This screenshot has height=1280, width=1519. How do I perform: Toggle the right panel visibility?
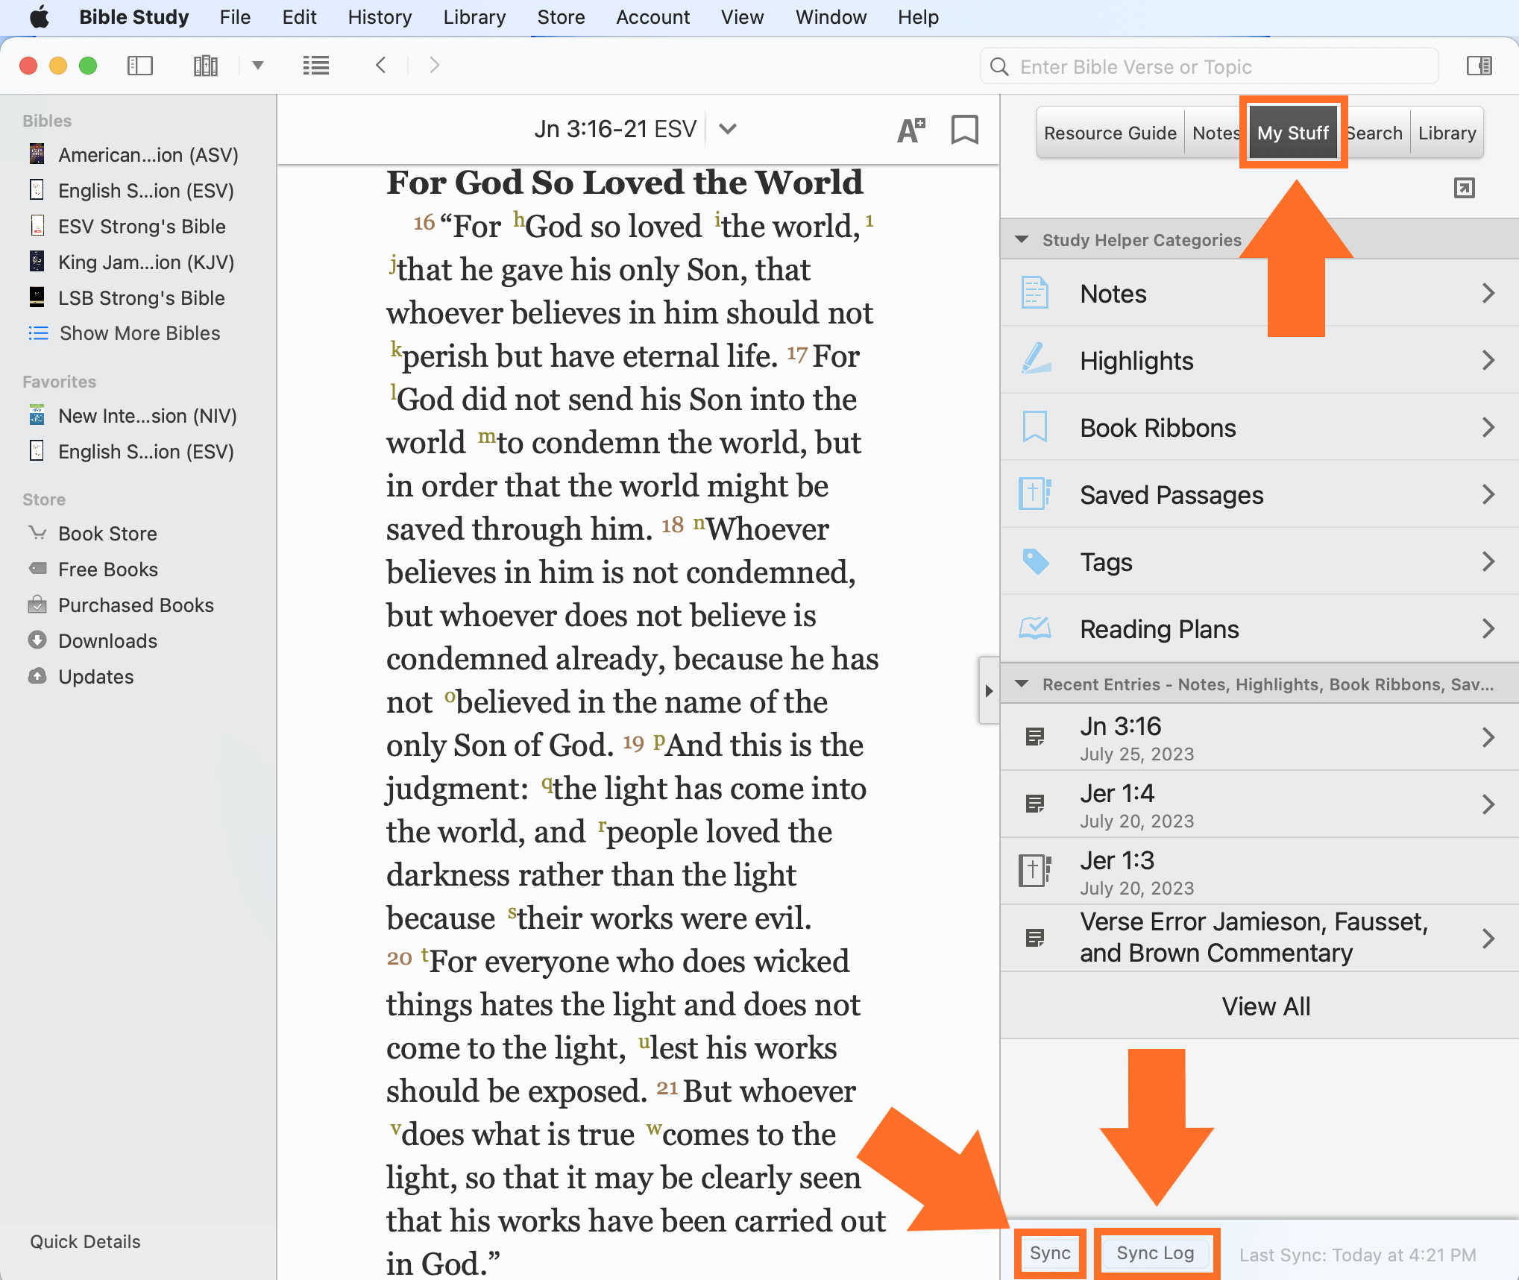coord(1479,66)
